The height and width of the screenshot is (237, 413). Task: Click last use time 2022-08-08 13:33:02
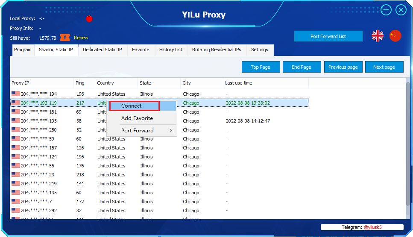pyautogui.click(x=248, y=103)
